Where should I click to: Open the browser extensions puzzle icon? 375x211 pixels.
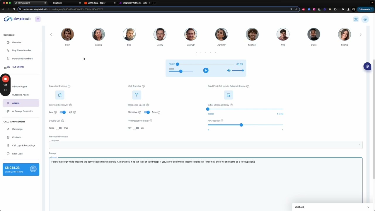pyautogui.click(x=335, y=9)
